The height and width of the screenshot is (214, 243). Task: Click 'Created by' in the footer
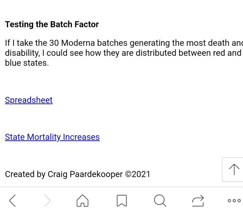[x=25, y=174]
